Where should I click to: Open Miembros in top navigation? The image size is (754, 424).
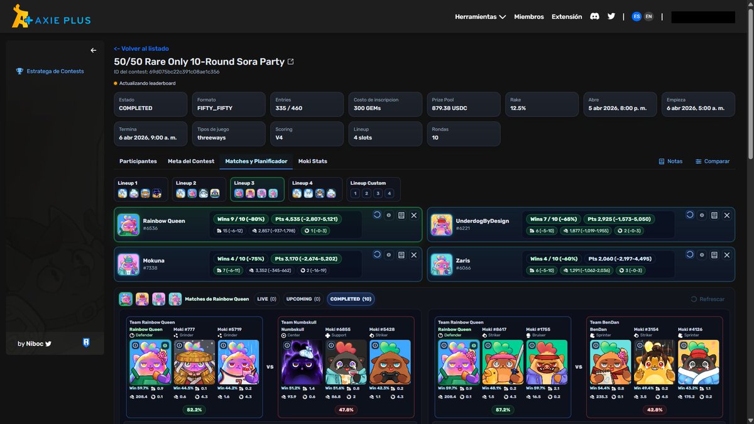529,17
